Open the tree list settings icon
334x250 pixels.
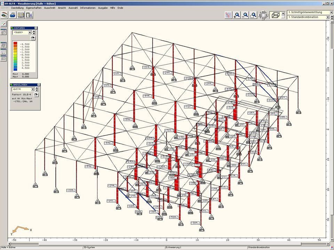(x=228, y=15)
